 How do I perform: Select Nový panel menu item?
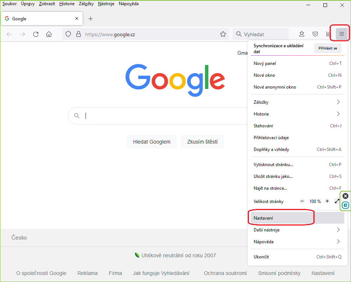tap(297, 63)
